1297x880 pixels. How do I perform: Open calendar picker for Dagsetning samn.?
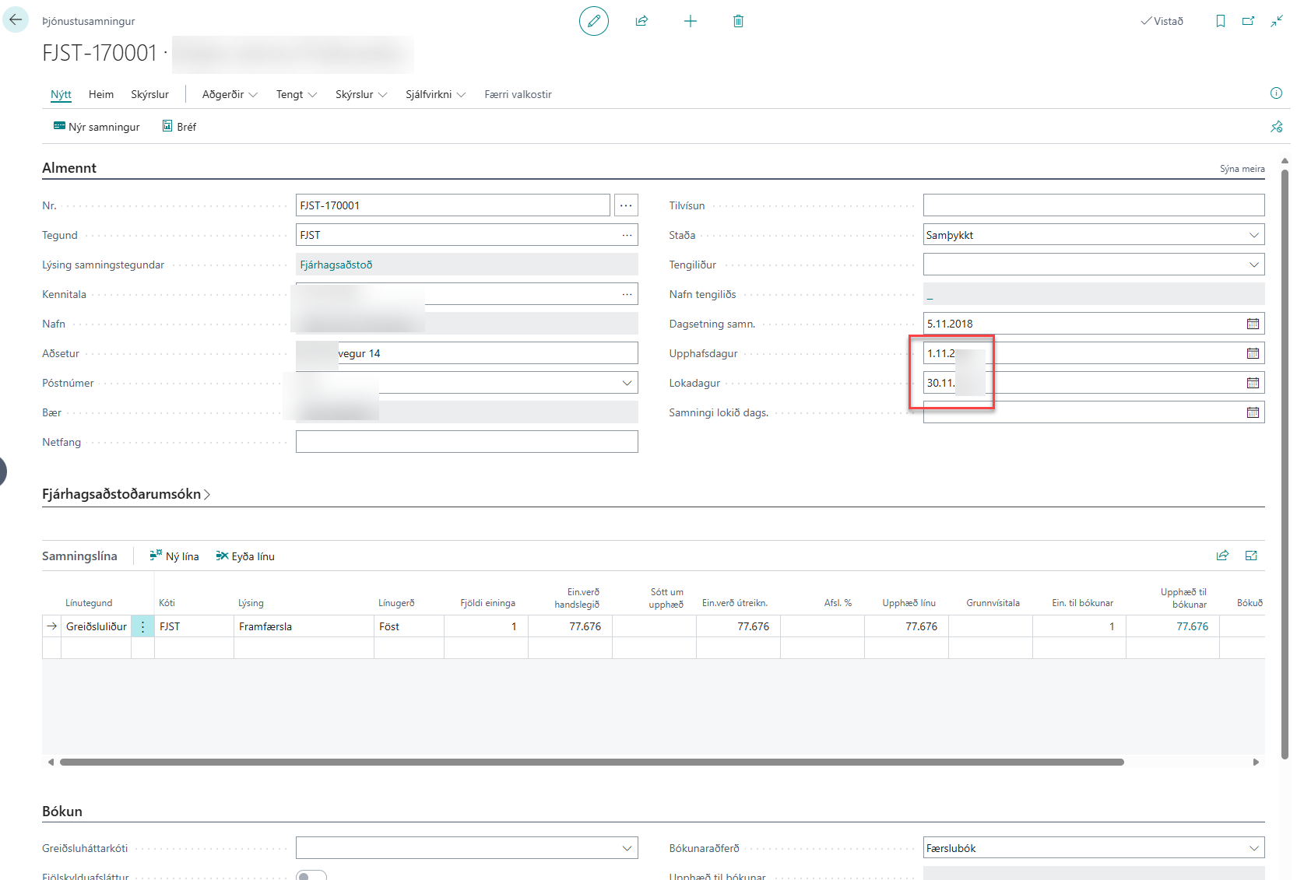coord(1253,324)
